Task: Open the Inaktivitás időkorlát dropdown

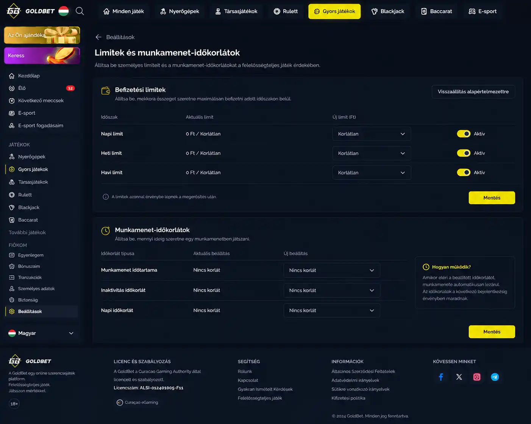Action: click(x=332, y=290)
